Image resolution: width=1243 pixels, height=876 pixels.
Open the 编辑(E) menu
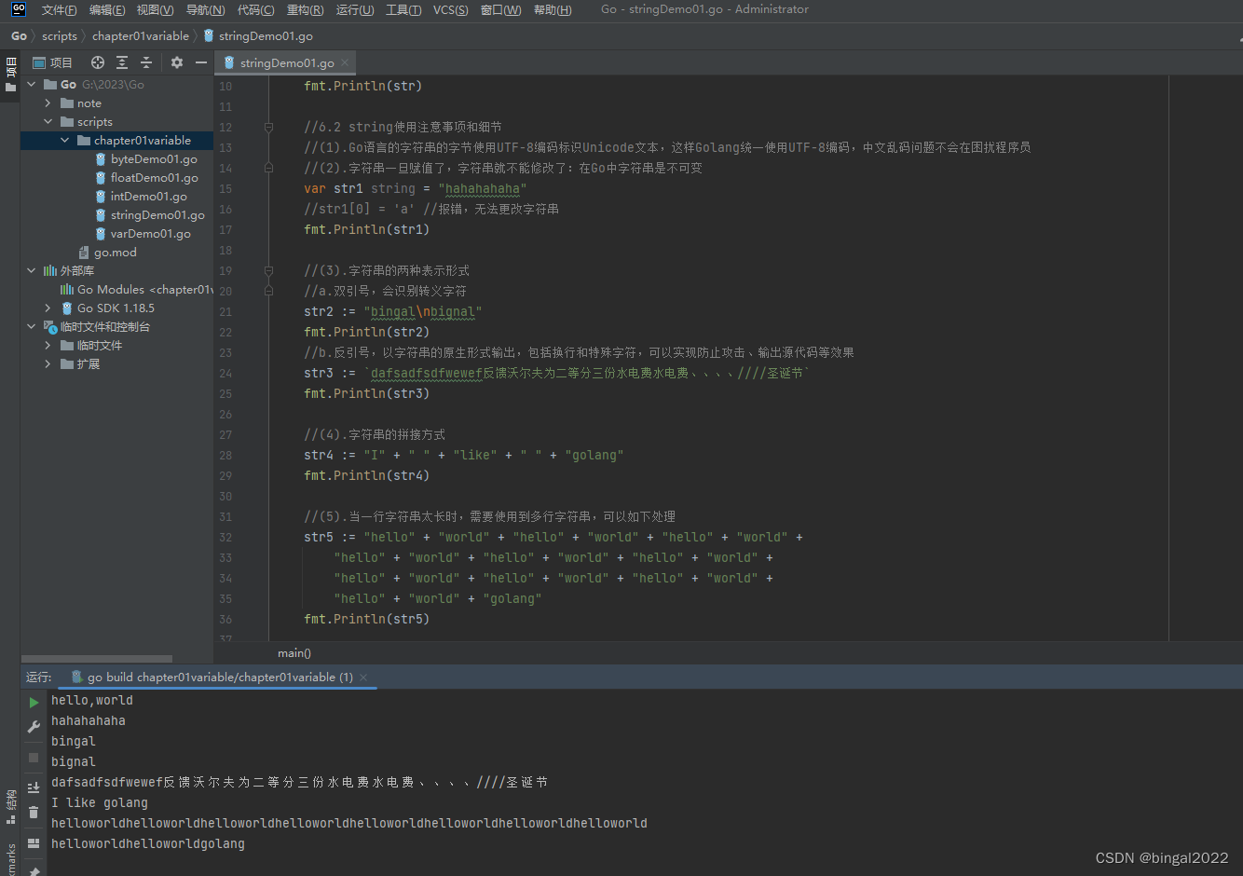(107, 9)
